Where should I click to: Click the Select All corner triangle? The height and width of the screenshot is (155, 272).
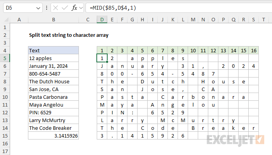point(6,19)
